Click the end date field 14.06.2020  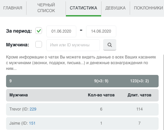[101, 31]
